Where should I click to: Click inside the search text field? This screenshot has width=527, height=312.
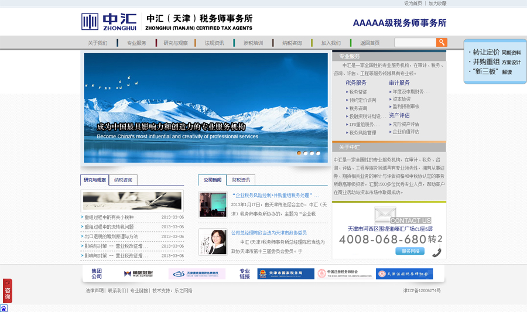(415, 42)
